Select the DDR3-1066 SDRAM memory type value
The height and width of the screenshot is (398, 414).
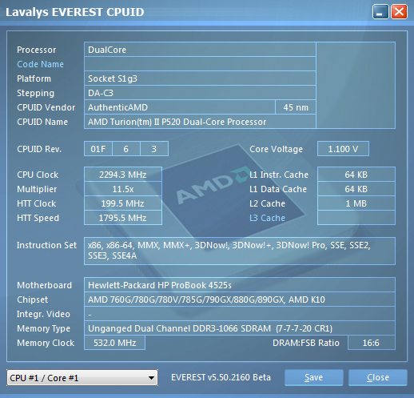(240, 328)
